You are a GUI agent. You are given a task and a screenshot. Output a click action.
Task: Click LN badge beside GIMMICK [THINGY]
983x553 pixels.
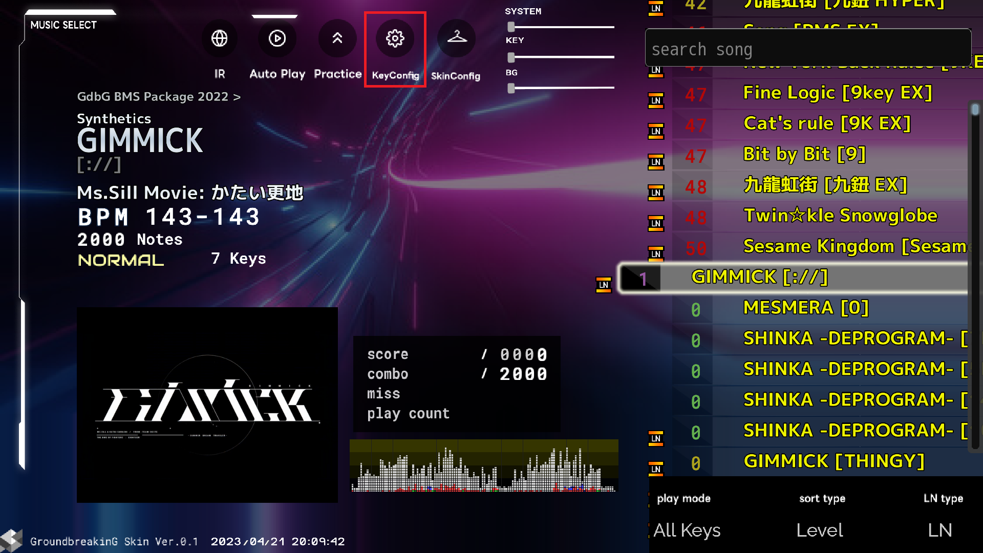[x=656, y=469]
